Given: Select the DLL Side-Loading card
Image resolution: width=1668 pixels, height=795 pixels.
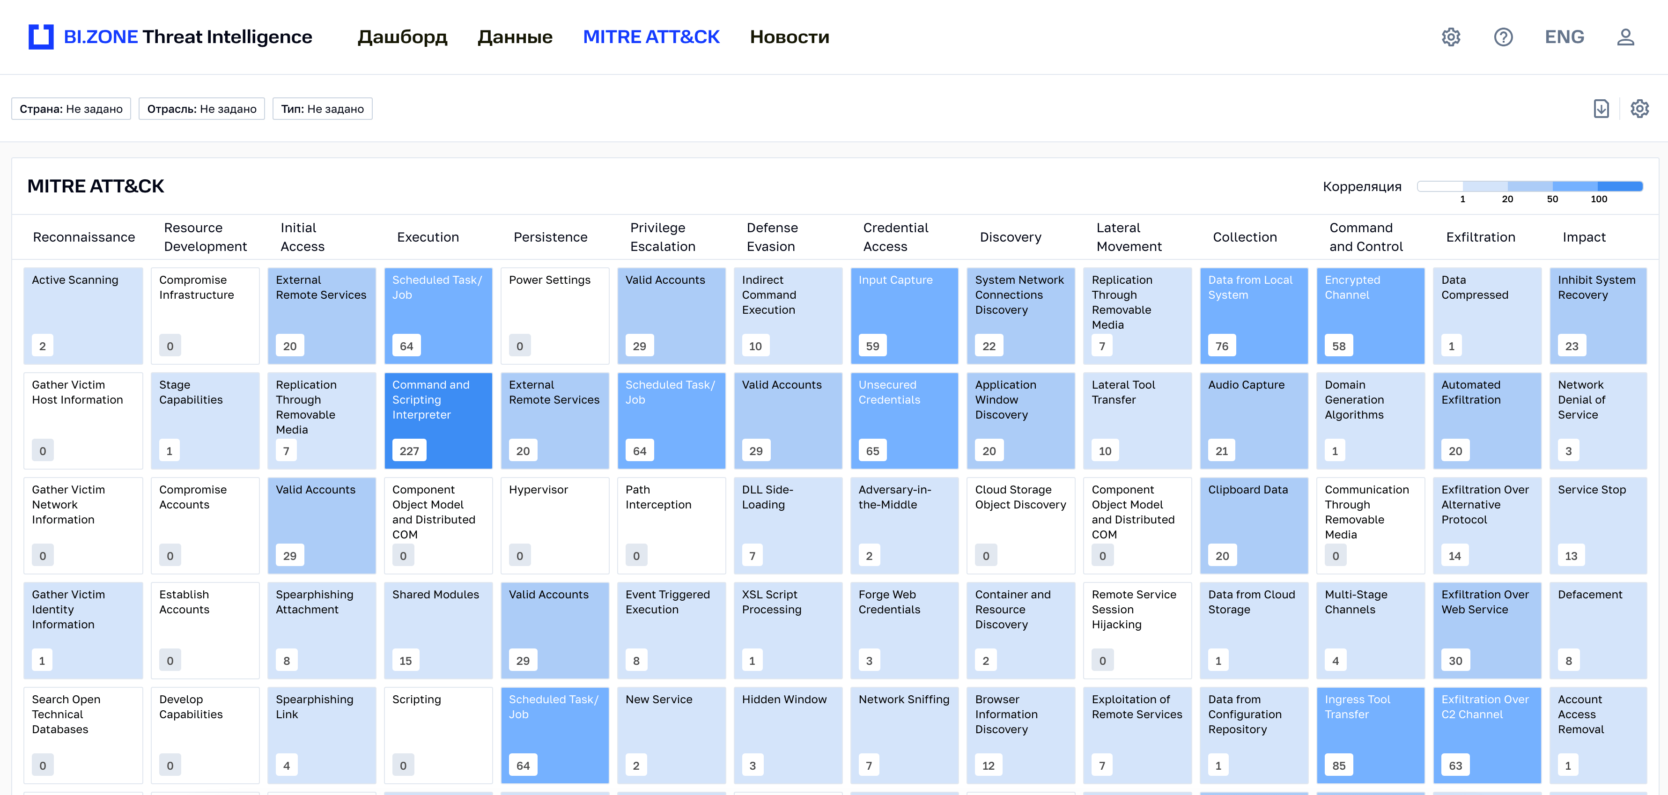Looking at the screenshot, I should [788, 526].
